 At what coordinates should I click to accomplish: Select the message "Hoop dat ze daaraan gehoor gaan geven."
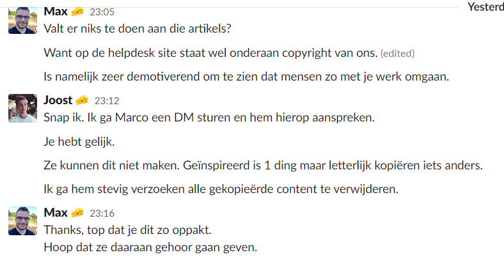tap(150, 247)
